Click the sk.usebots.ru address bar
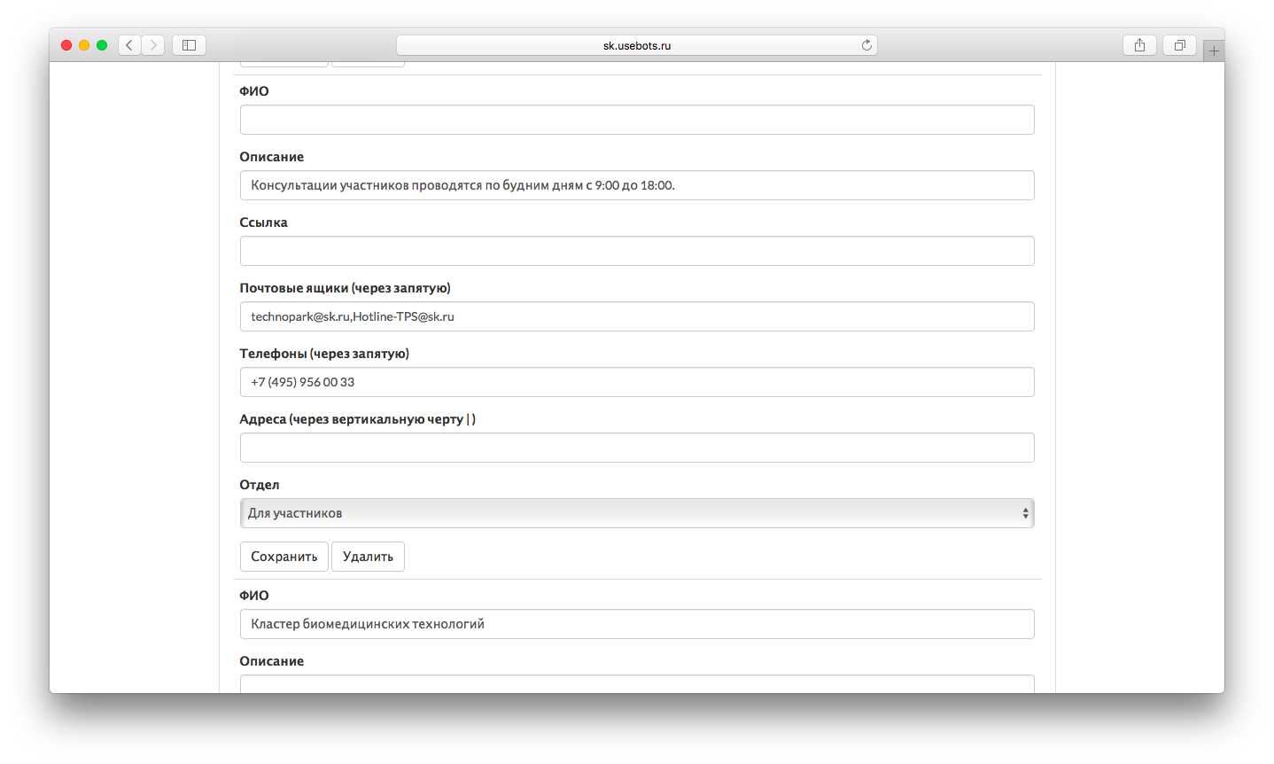Screen dimensions: 1274x764 pos(637,45)
